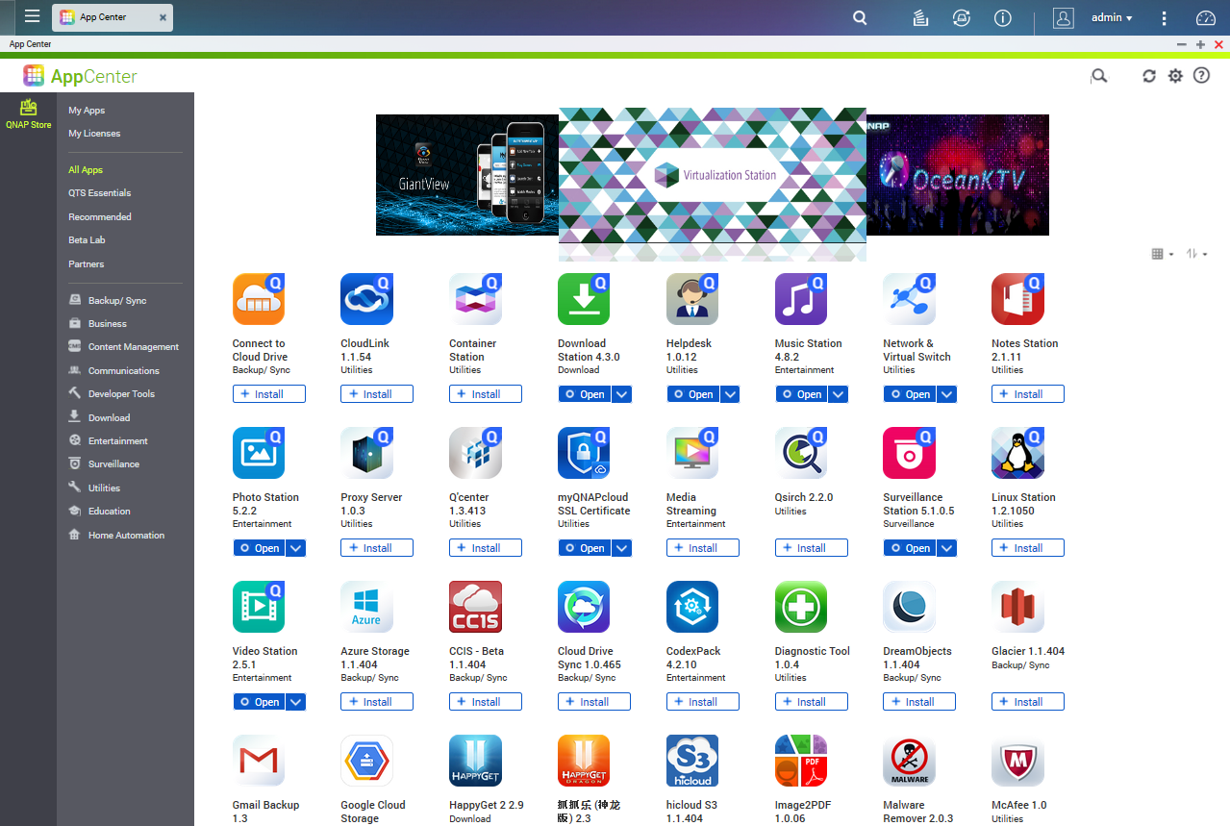Viewport: 1230px width, 826px height.
Task: Expand the Video Station Open dropdown arrow
Action: tap(296, 702)
